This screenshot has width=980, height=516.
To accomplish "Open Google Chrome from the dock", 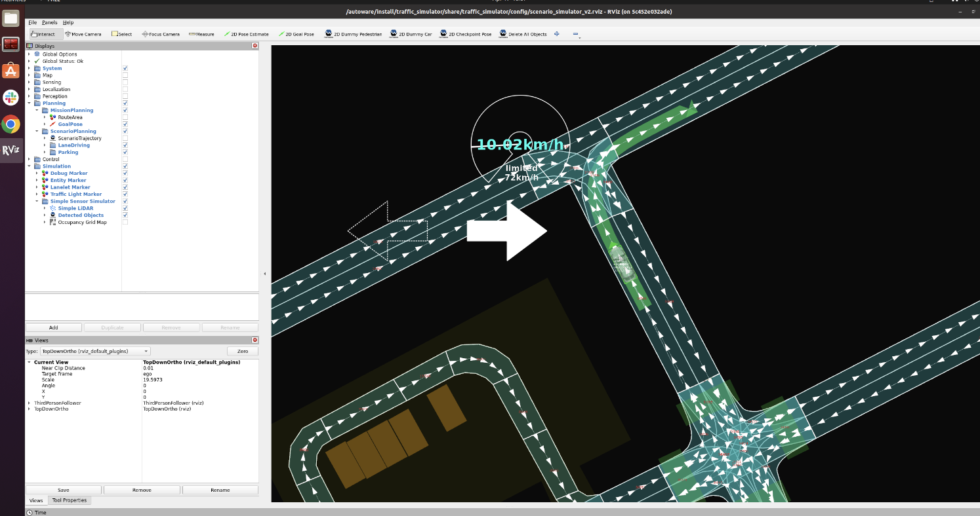I will [10, 124].
